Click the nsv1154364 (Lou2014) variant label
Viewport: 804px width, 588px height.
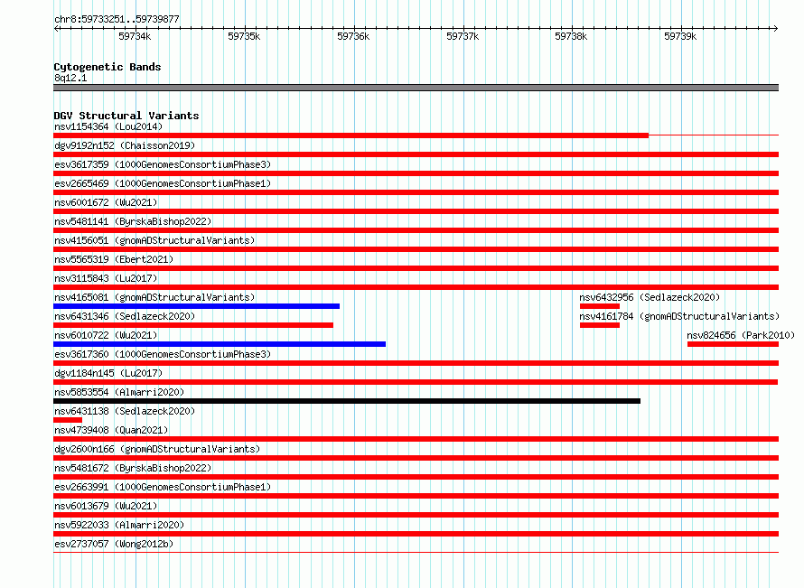(108, 126)
